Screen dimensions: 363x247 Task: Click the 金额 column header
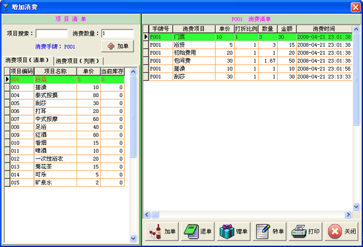pos(287,29)
